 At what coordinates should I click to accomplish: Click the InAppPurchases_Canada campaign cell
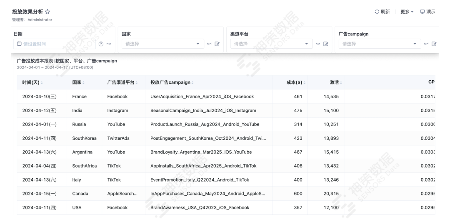pos(208,194)
